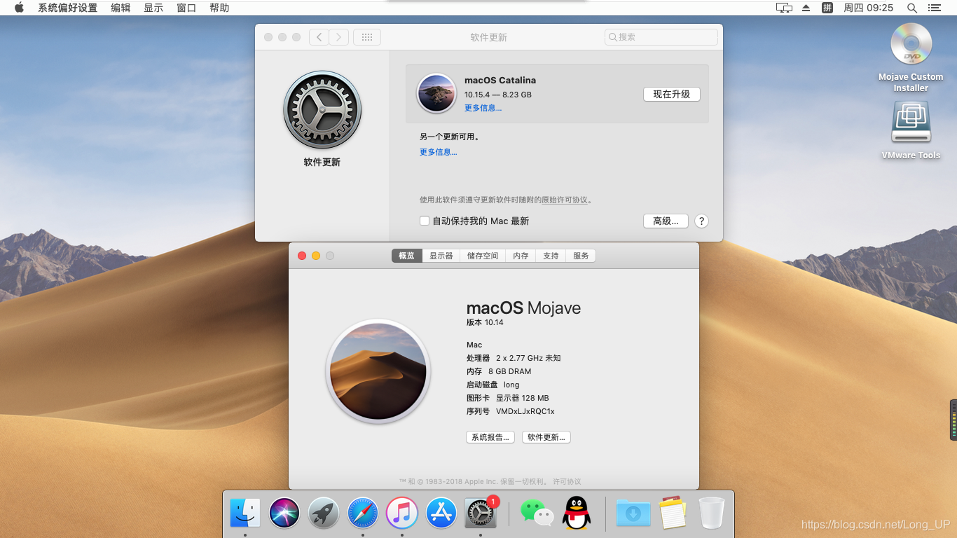Go forward in System Preferences window
The image size is (957, 538).
click(339, 37)
